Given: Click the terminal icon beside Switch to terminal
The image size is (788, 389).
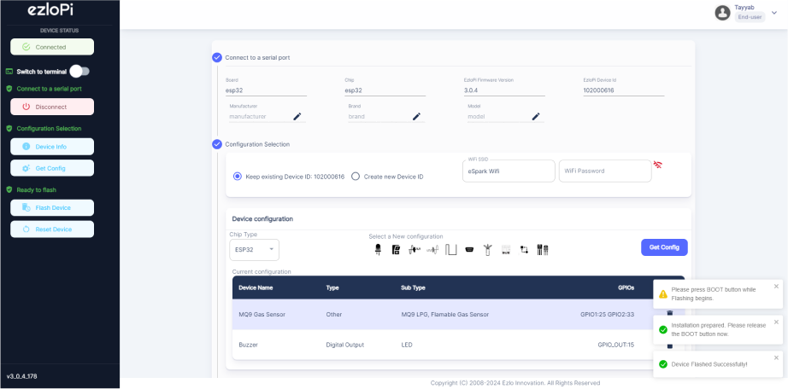Looking at the screenshot, I should [x=9, y=72].
